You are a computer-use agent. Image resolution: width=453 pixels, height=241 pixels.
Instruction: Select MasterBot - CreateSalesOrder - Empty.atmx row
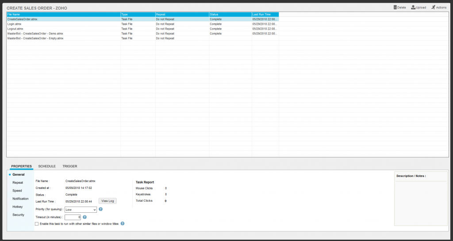tap(143, 38)
